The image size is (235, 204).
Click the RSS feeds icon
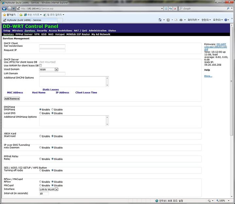click(x=168, y=20)
